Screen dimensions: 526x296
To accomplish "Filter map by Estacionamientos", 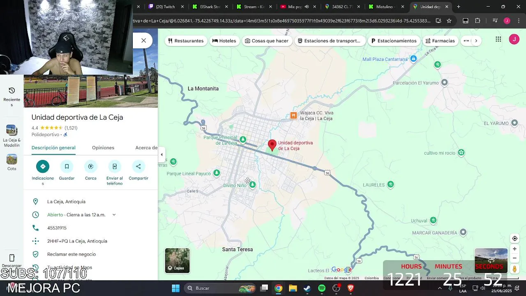I will [x=394, y=41].
